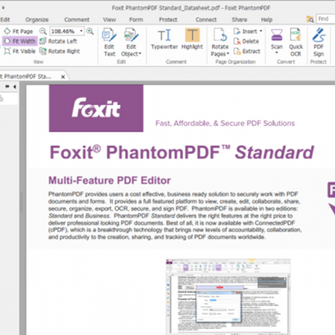Switch to the Connect ribbon tab
Viewport: 335px width, 335px height.
[206, 19]
